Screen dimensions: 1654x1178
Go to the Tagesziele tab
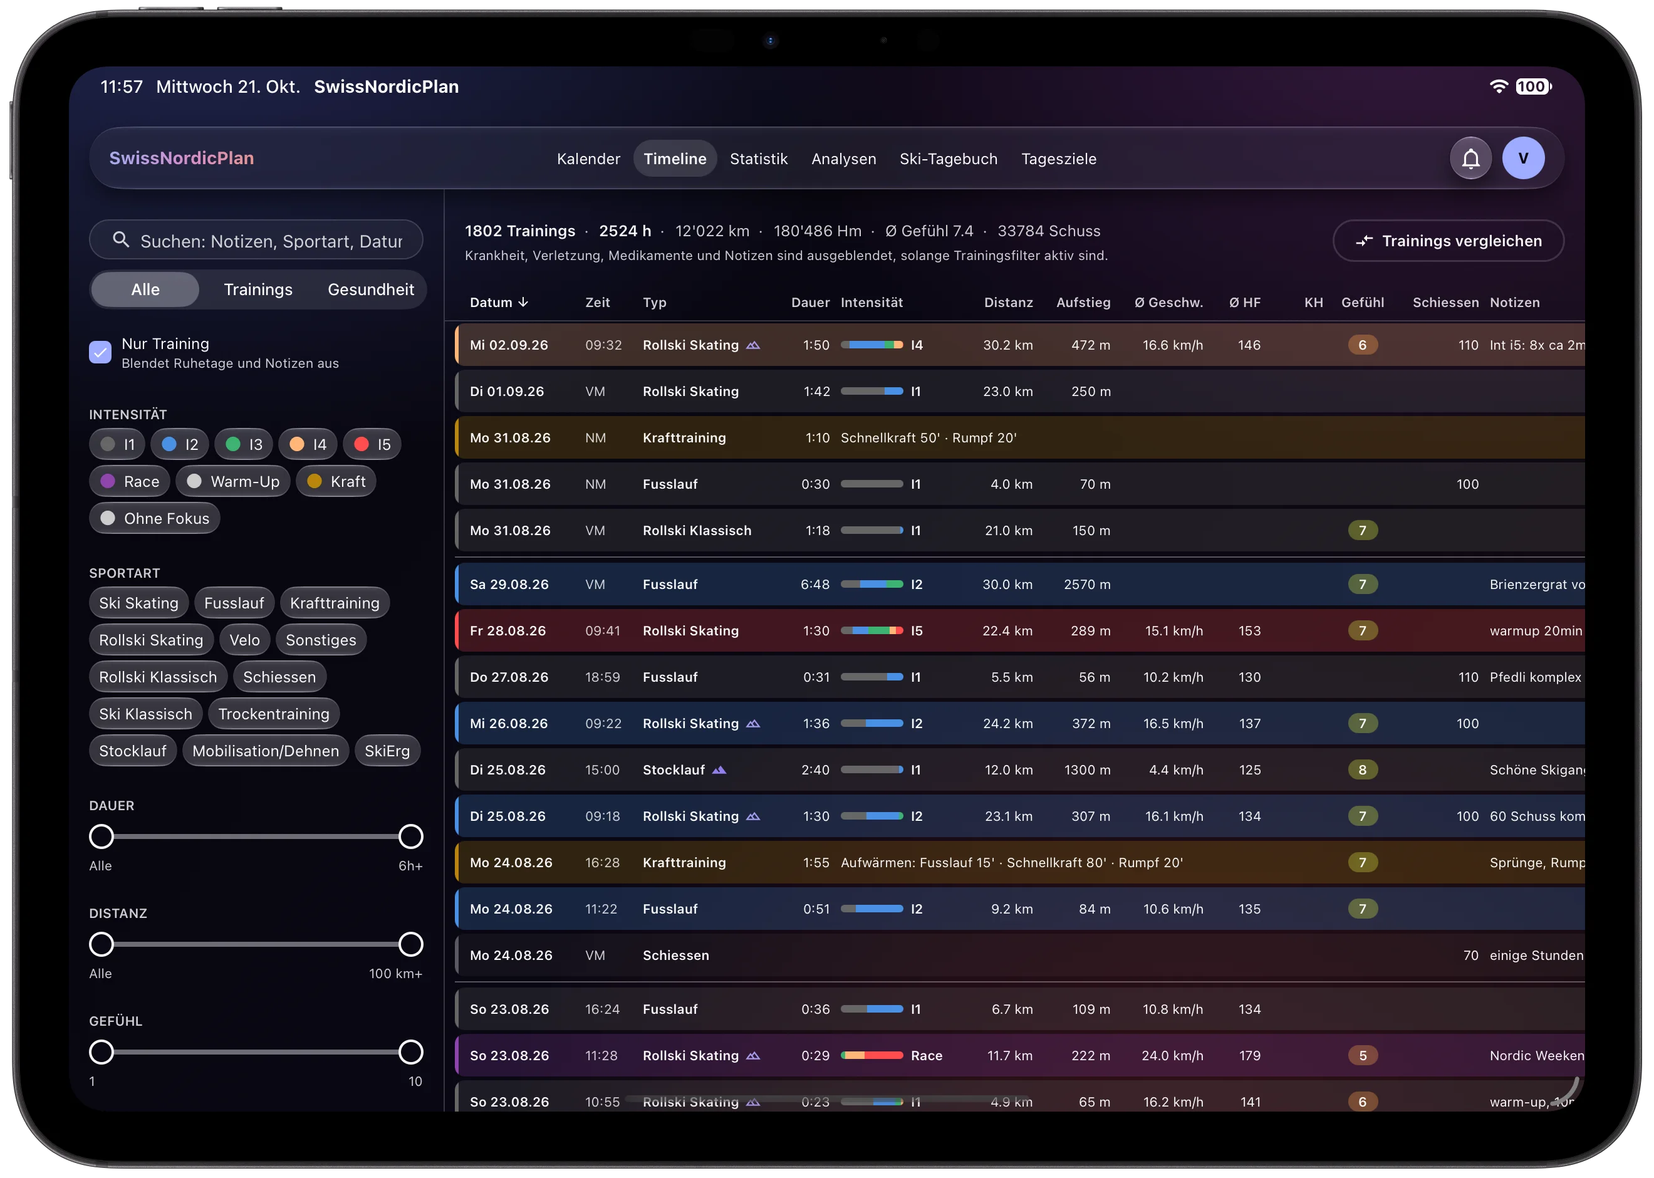[x=1058, y=159]
